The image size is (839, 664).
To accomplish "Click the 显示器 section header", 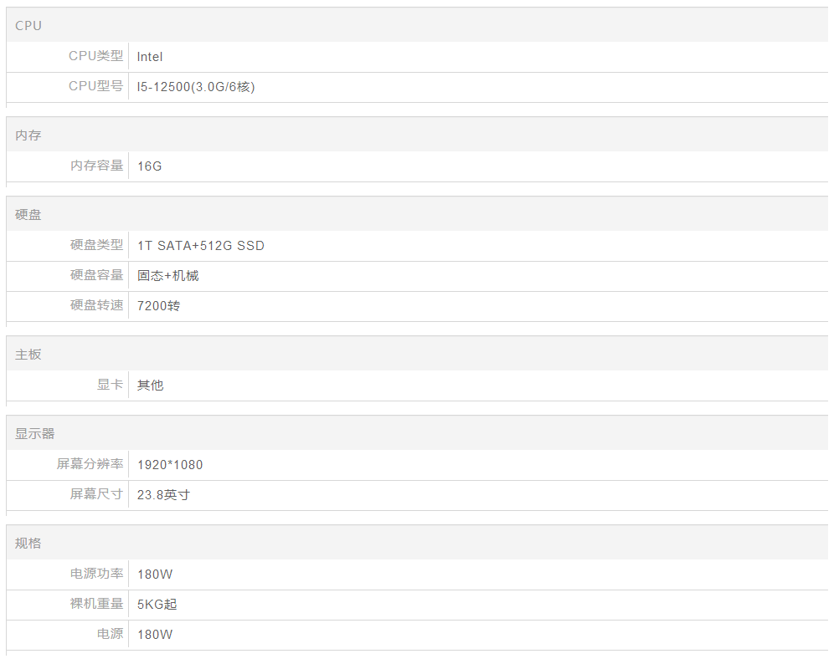I will pos(35,434).
